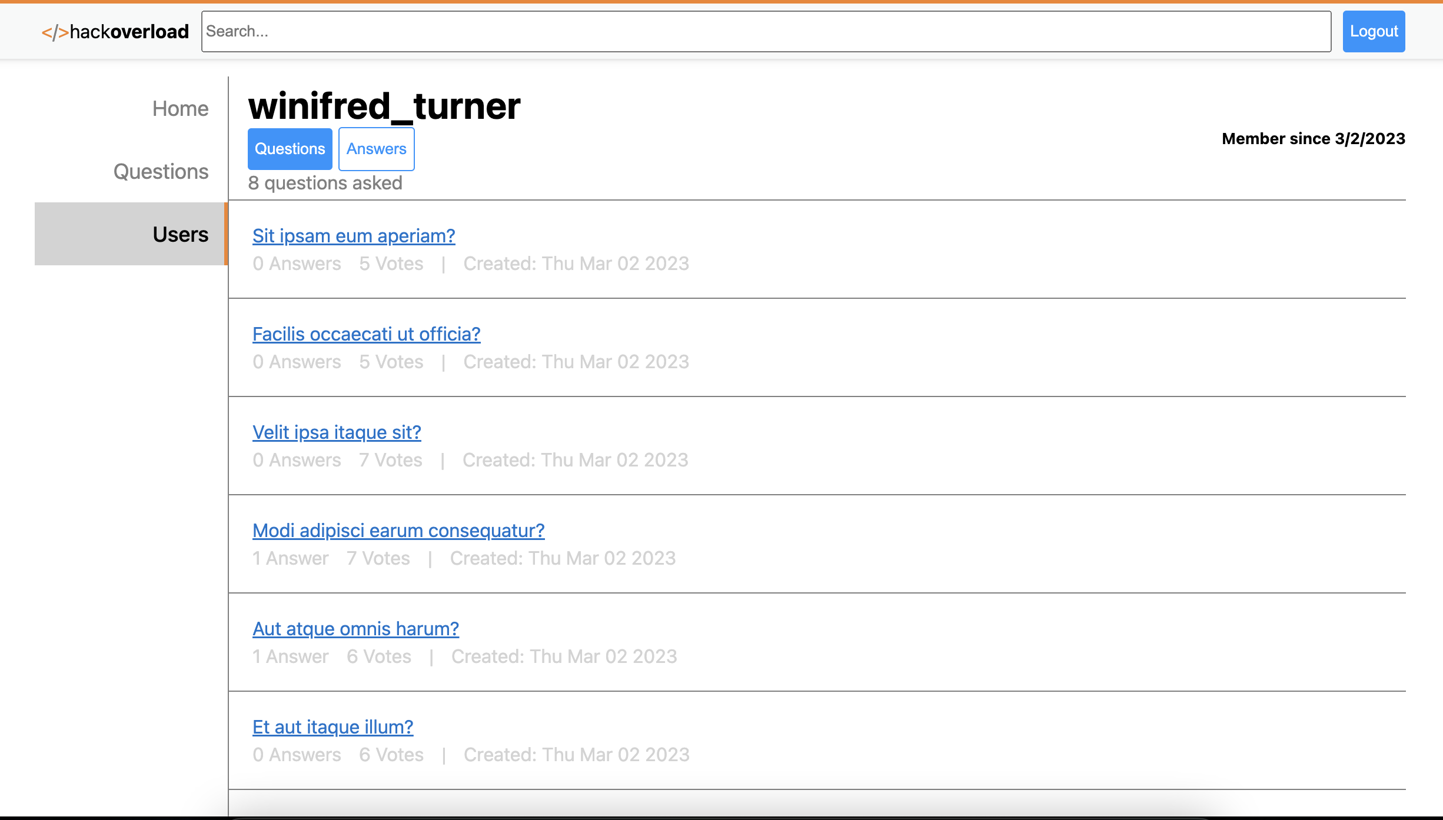1443x820 pixels.
Task: Open 'Velit ipsa itaque sit?' link
Action: [337, 432]
